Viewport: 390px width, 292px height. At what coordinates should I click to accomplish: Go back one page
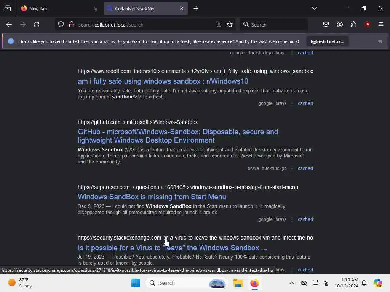(9, 25)
